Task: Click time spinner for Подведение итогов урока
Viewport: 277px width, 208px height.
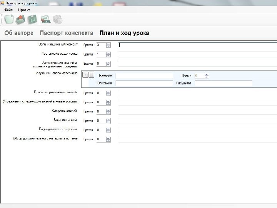Action: 108,130
